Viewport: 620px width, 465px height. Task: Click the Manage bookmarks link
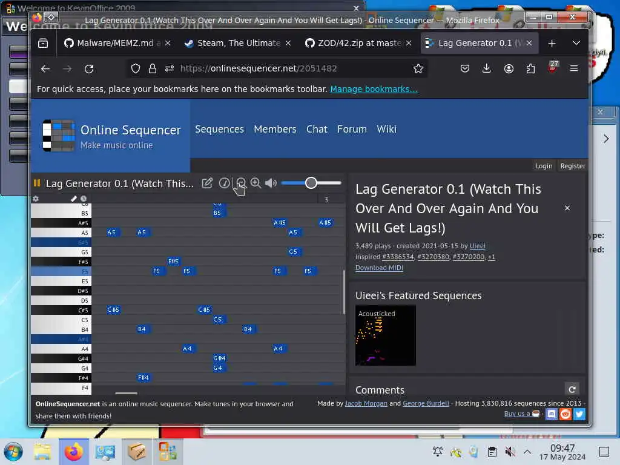point(374,89)
